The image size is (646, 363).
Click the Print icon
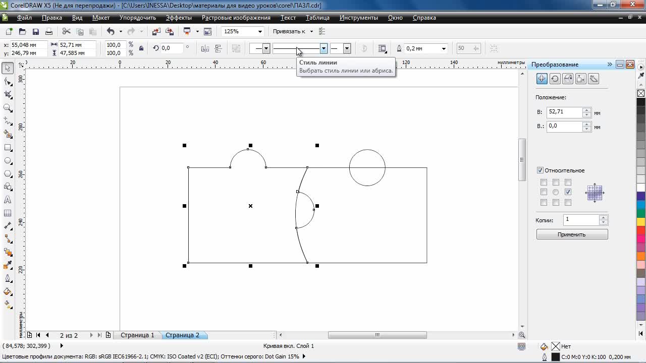click(48, 31)
